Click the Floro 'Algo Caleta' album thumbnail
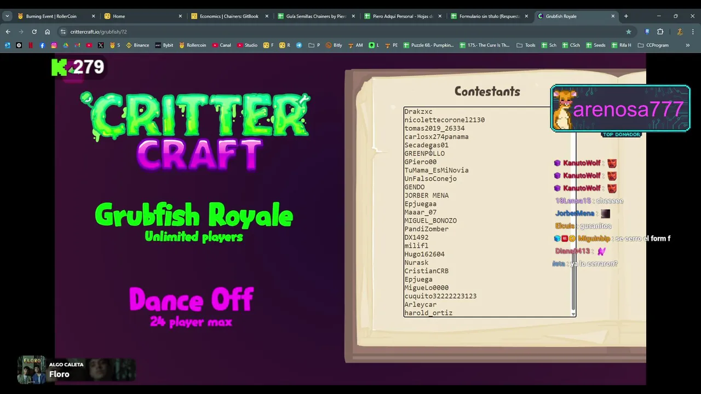The height and width of the screenshot is (394, 701). (x=31, y=370)
